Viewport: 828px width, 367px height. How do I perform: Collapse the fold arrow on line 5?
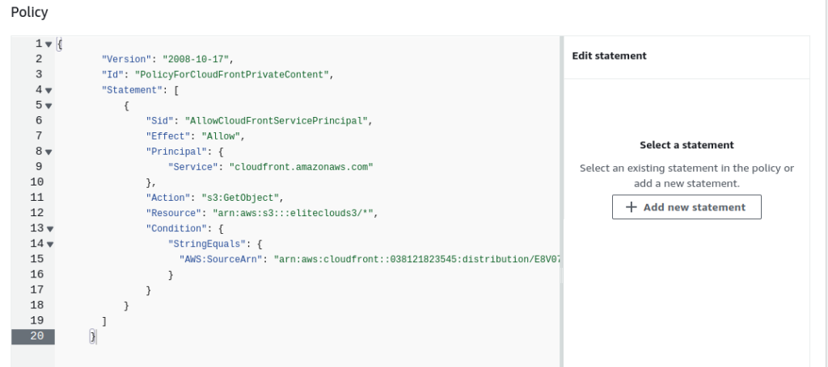pyautogui.click(x=49, y=106)
